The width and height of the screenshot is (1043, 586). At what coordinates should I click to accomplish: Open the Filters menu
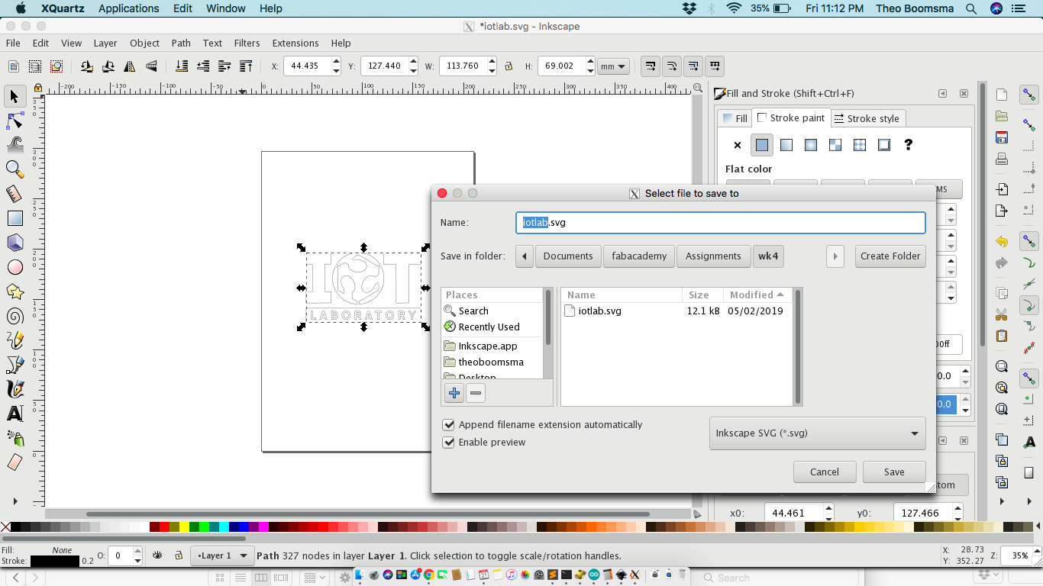247,43
